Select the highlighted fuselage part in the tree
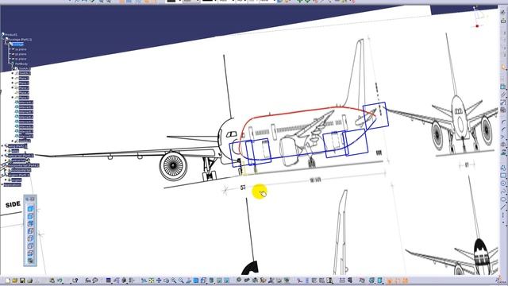This screenshot has width=508, height=286. [17, 44]
